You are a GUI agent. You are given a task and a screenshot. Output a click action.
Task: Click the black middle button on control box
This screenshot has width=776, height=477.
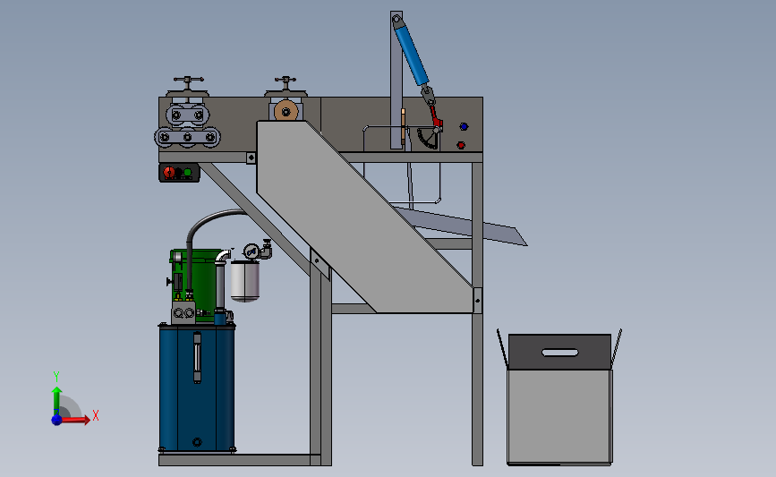coord(179,172)
